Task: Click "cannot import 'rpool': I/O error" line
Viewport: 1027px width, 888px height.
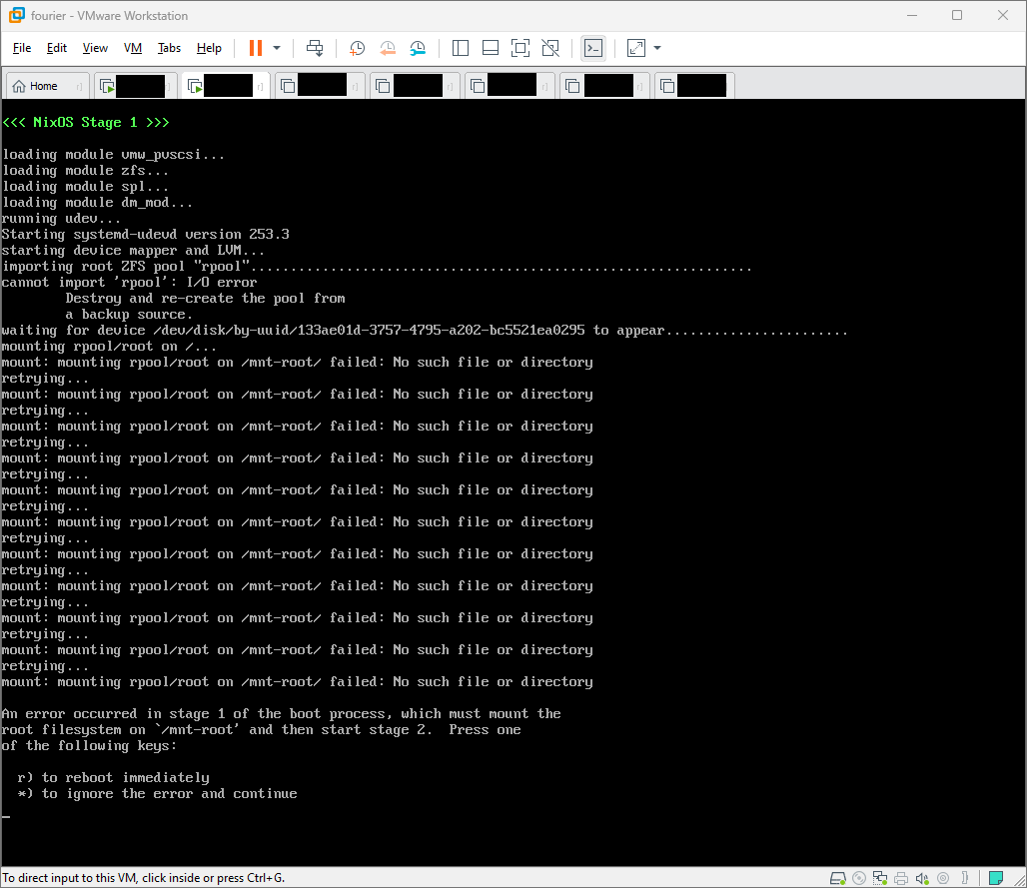Action: 129,283
